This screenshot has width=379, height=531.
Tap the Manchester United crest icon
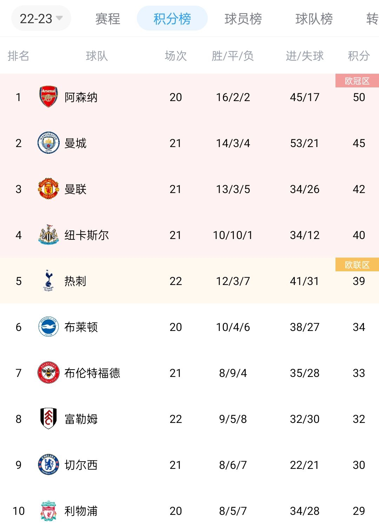tap(48, 189)
